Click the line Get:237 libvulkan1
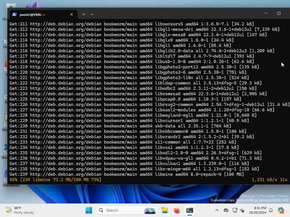Image resolution: width=290 pixels, height=217 pixels. click(129, 164)
